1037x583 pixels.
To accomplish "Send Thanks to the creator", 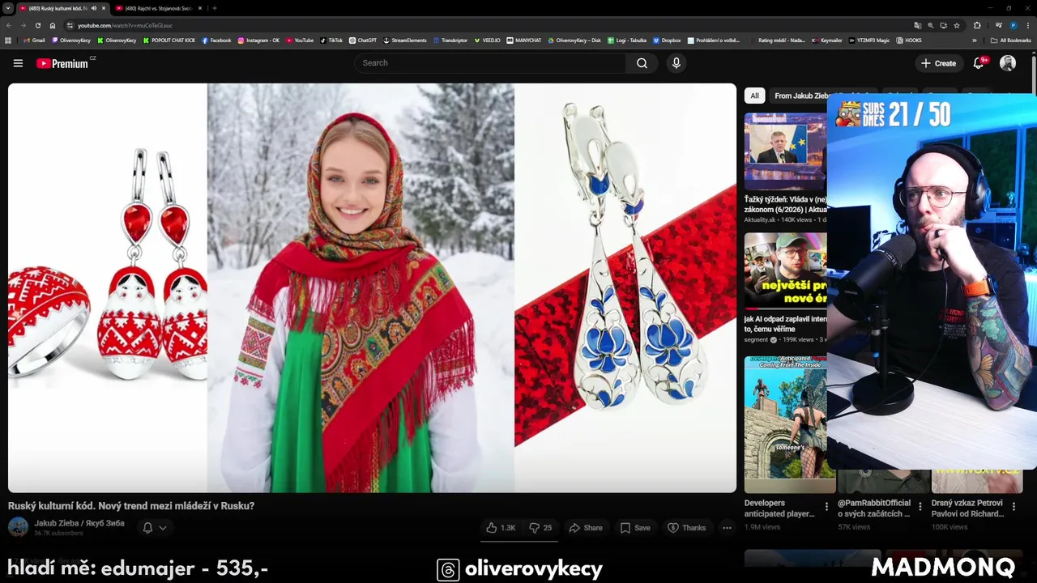I will (x=686, y=528).
